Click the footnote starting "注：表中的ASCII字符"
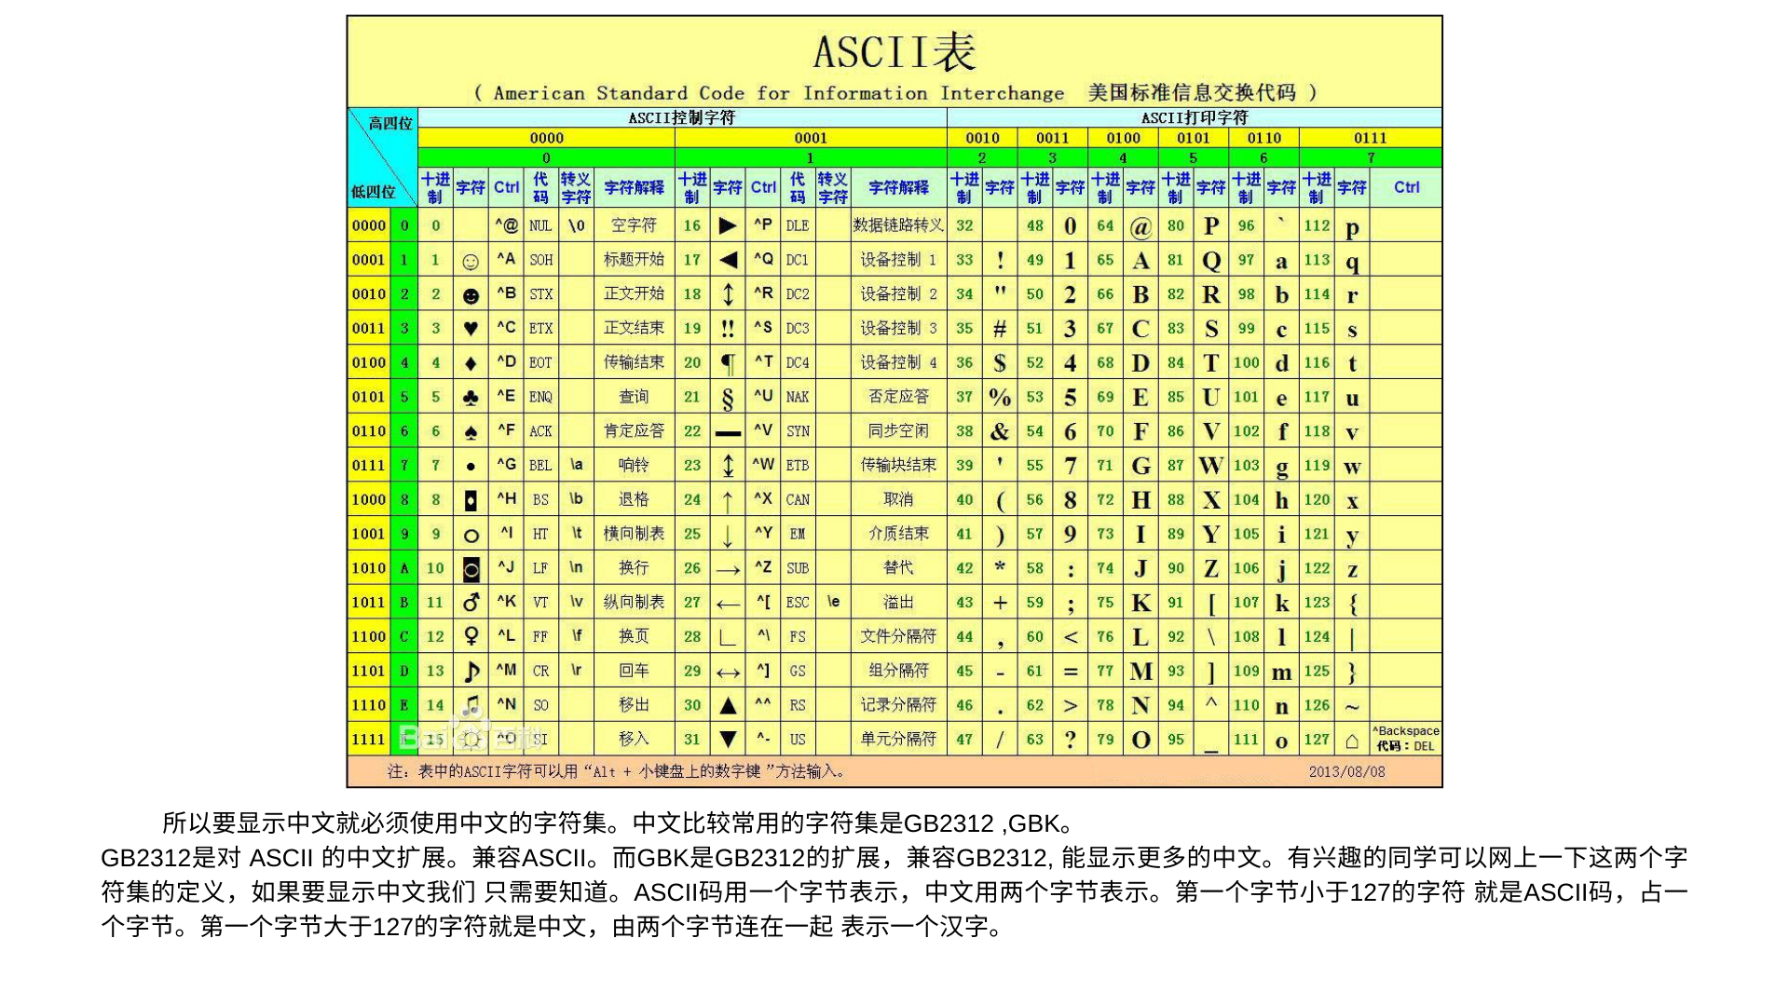Viewport: 1789px width, 1006px height. coord(618,771)
